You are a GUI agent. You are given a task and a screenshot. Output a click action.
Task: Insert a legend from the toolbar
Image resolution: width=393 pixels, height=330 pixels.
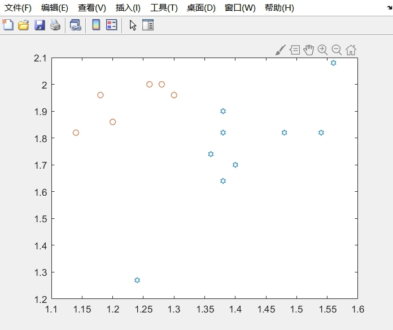tap(112, 25)
